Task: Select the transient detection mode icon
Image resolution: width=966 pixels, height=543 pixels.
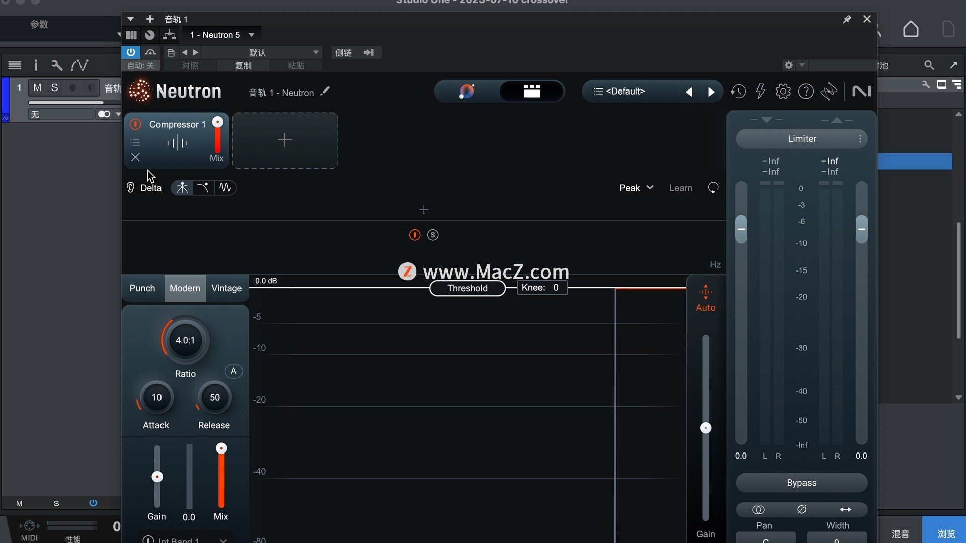Action: (182, 188)
